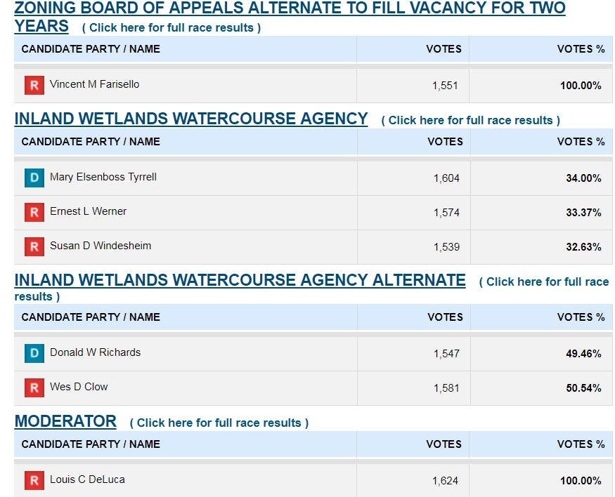
Task: Select candidate name Mary Elsenboss Tyrrell
Action: click(x=103, y=177)
